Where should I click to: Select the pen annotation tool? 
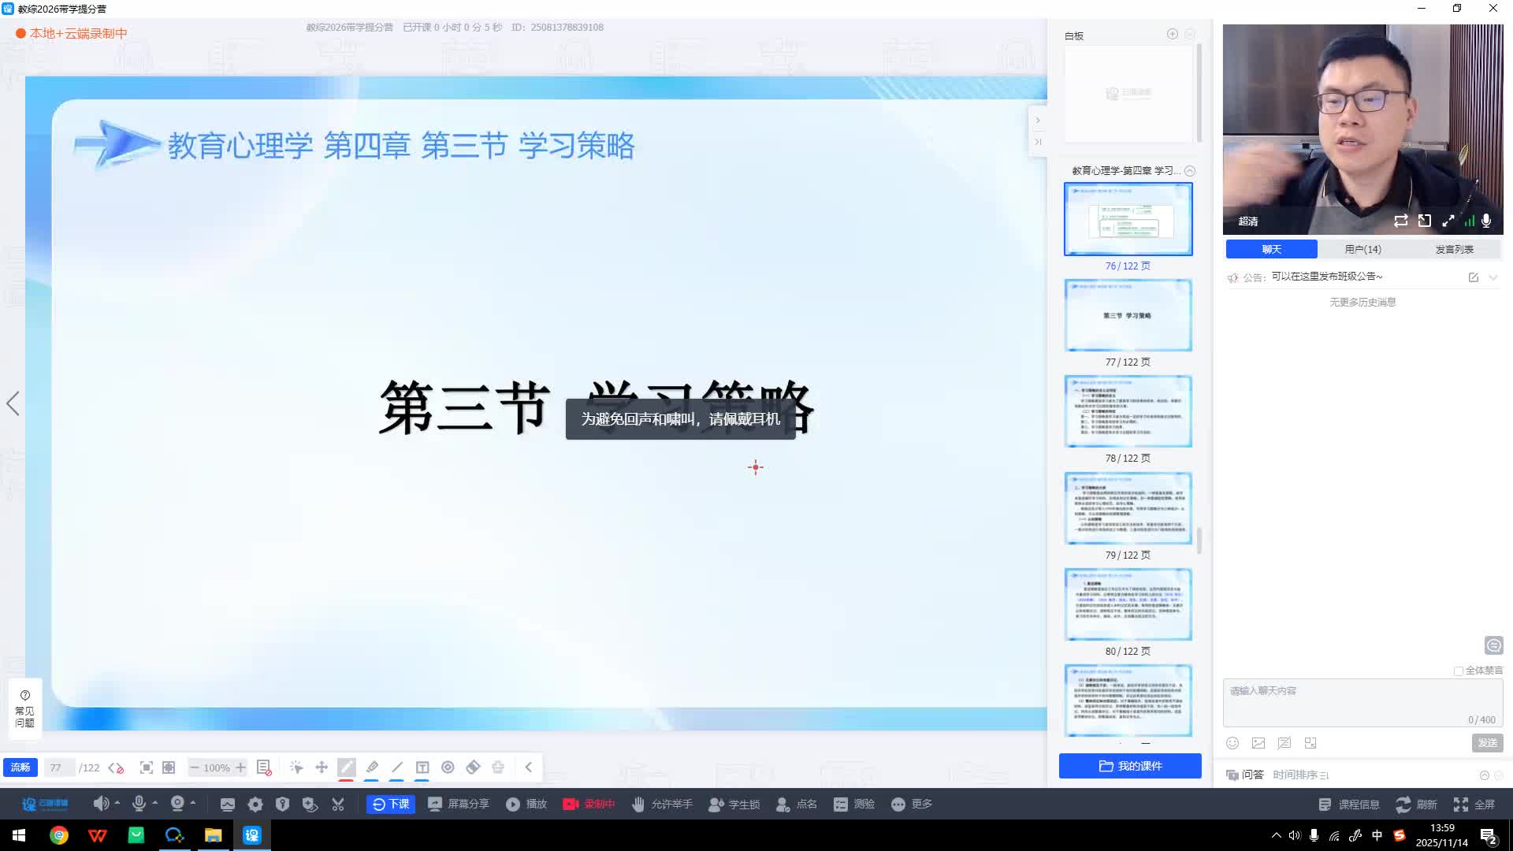pyautogui.click(x=347, y=767)
